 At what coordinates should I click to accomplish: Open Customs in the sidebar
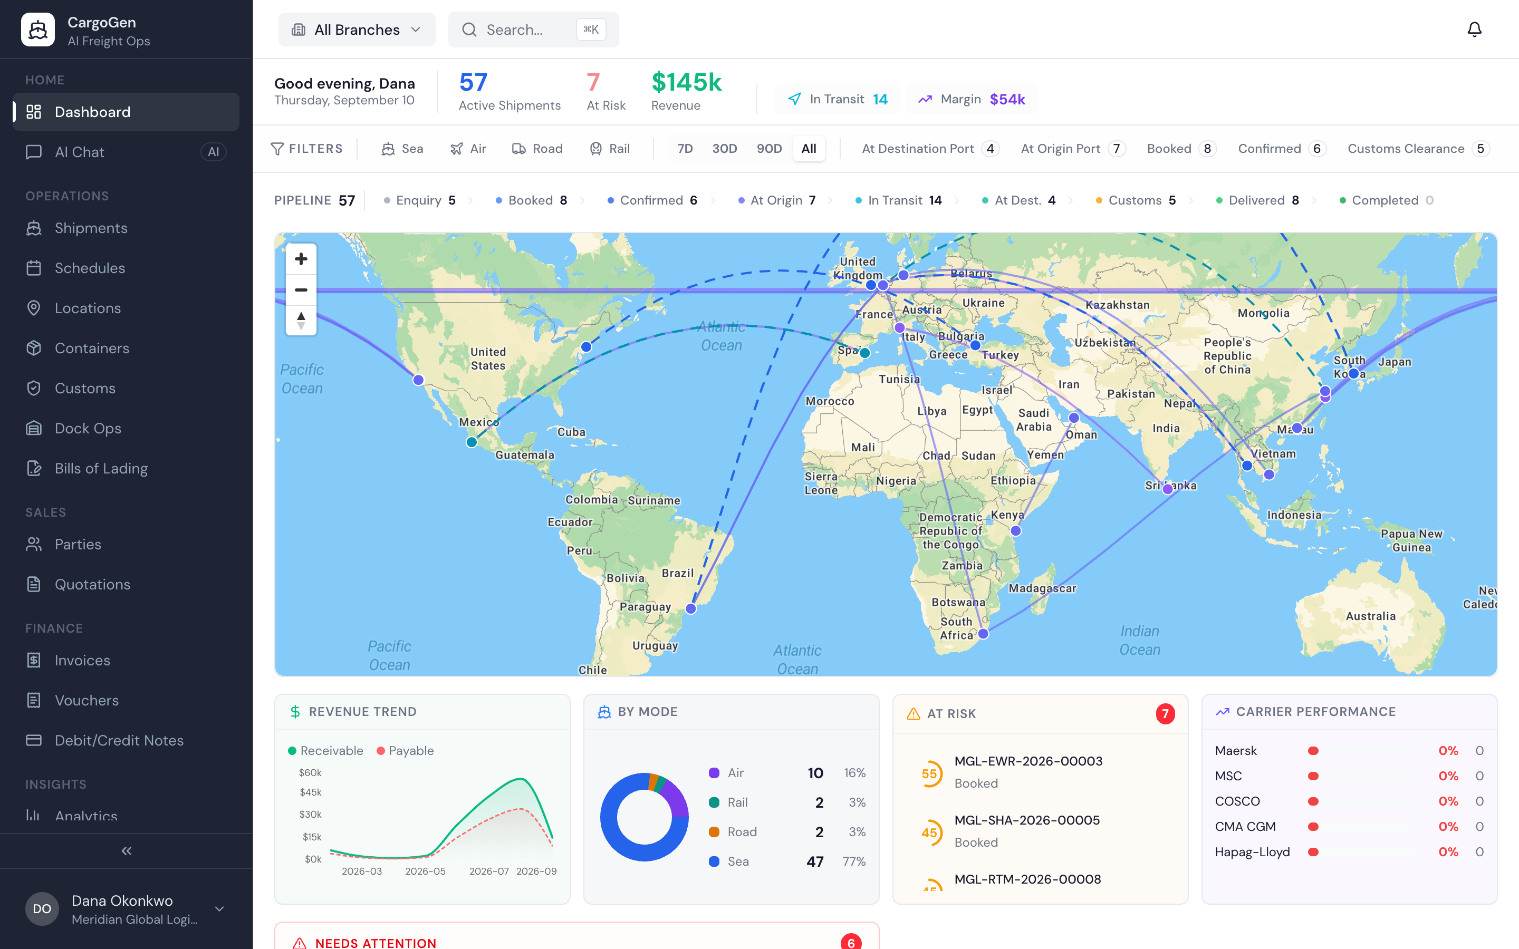click(126, 389)
